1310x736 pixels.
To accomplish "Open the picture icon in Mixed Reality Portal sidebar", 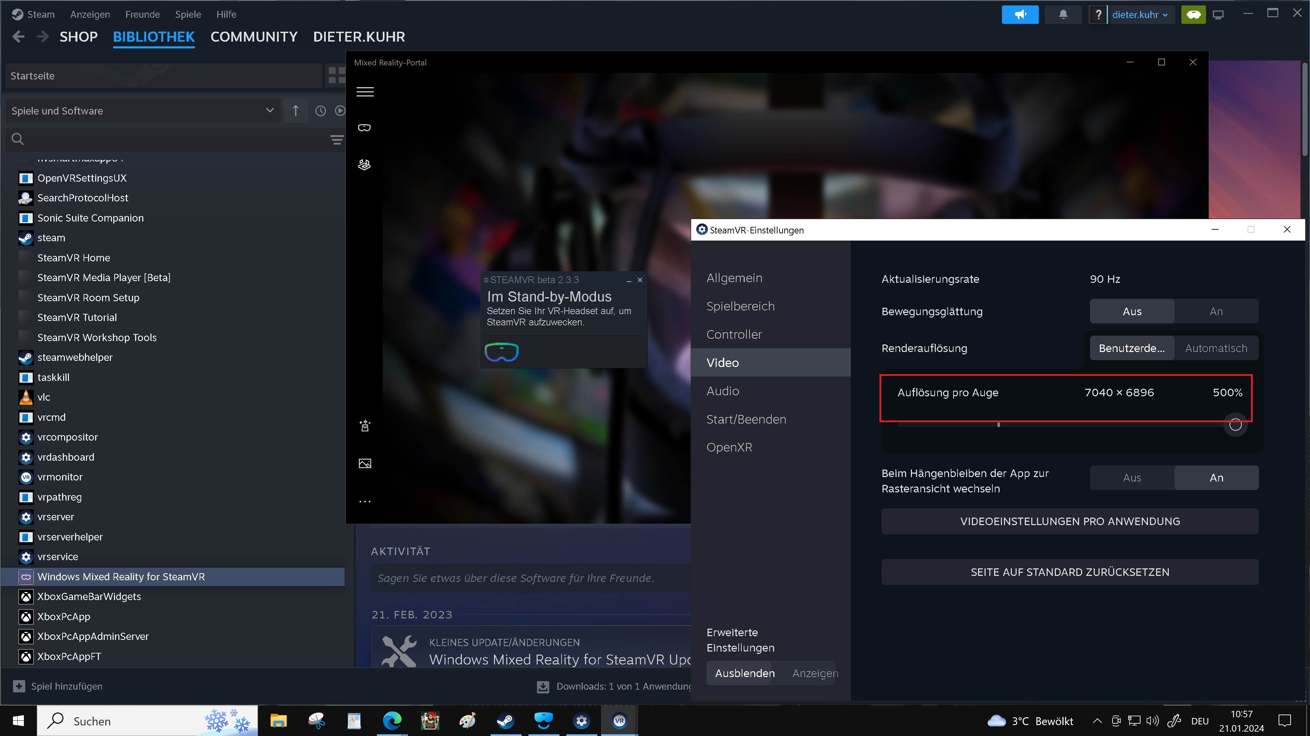I will point(365,463).
